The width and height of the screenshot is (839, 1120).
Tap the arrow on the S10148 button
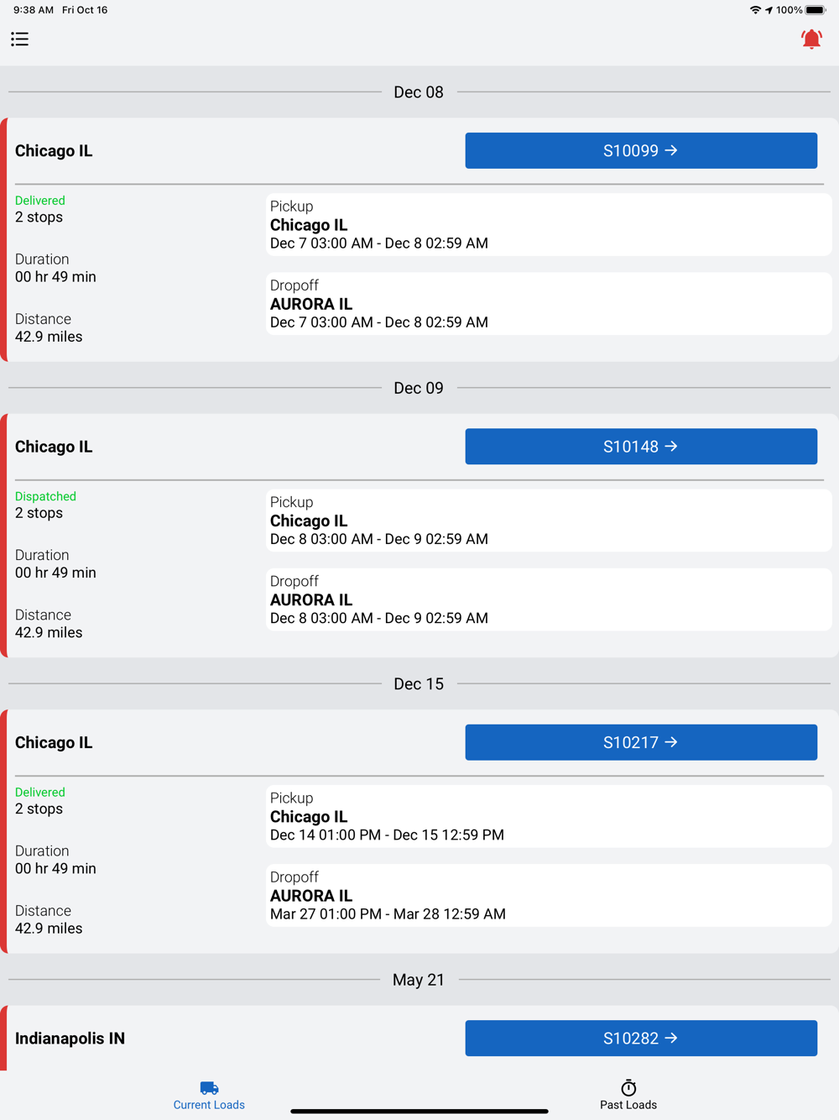[671, 447]
